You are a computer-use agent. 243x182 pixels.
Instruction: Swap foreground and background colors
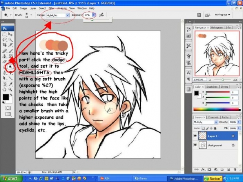[x=11, y=95]
